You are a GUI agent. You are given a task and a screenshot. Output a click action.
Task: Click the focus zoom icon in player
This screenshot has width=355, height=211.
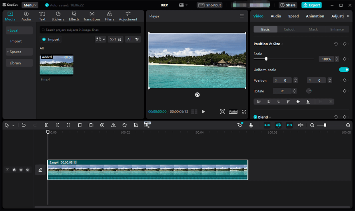(x=223, y=112)
